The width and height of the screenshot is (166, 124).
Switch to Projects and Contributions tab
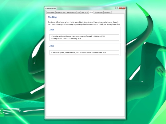(66, 13)
